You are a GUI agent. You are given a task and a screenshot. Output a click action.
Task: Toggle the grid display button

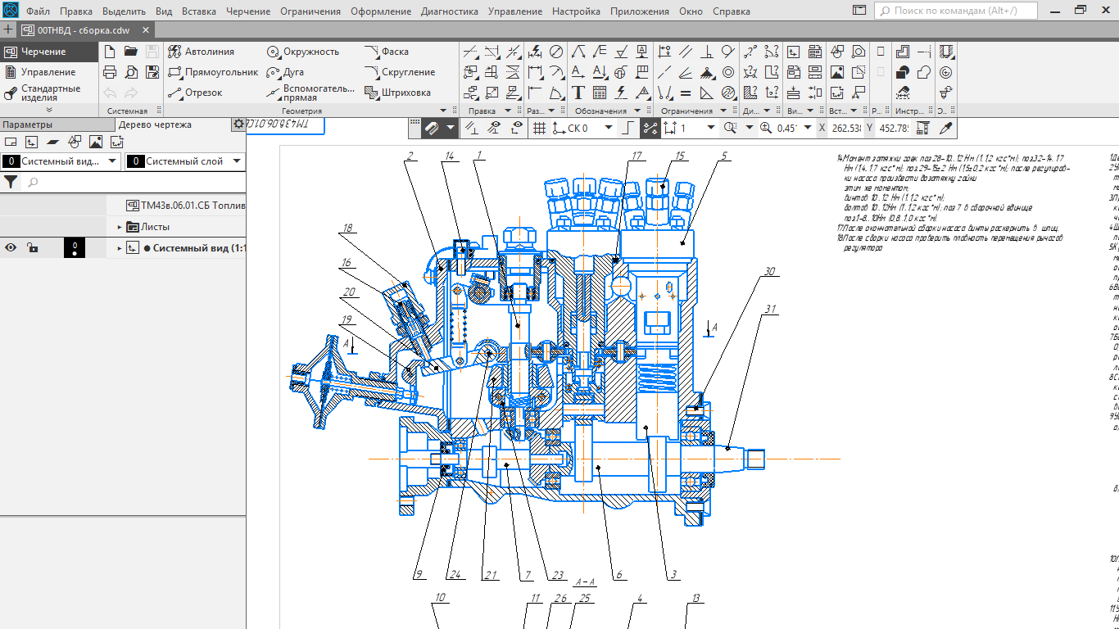coord(539,128)
